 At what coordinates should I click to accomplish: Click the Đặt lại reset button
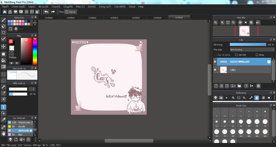tap(70, 12)
